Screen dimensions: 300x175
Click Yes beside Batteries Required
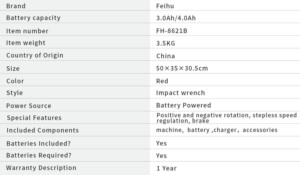tap(161, 156)
